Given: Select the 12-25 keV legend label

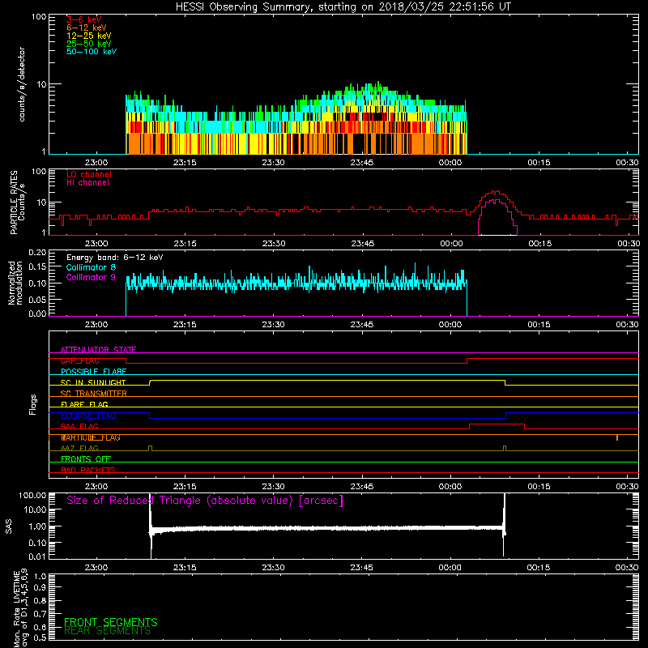Looking at the screenshot, I should pos(89,36).
